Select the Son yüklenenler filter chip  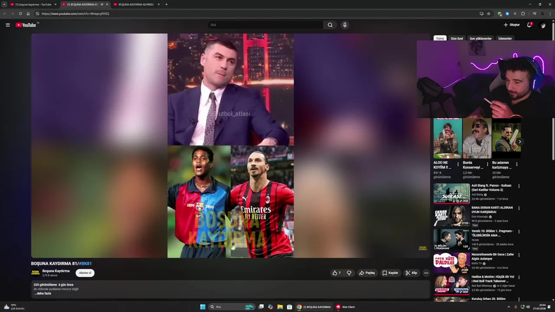(x=480, y=39)
